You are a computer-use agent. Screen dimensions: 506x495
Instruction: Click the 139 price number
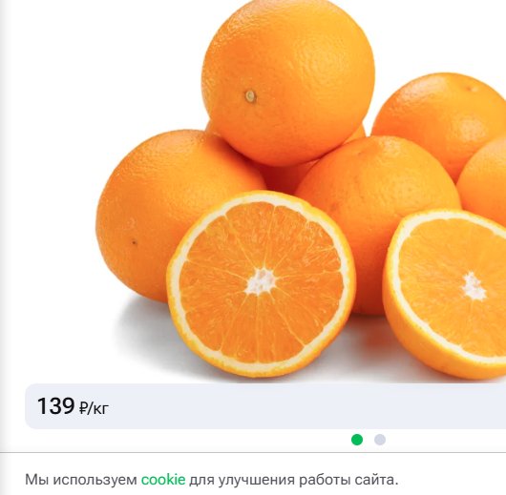click(55, 405)
